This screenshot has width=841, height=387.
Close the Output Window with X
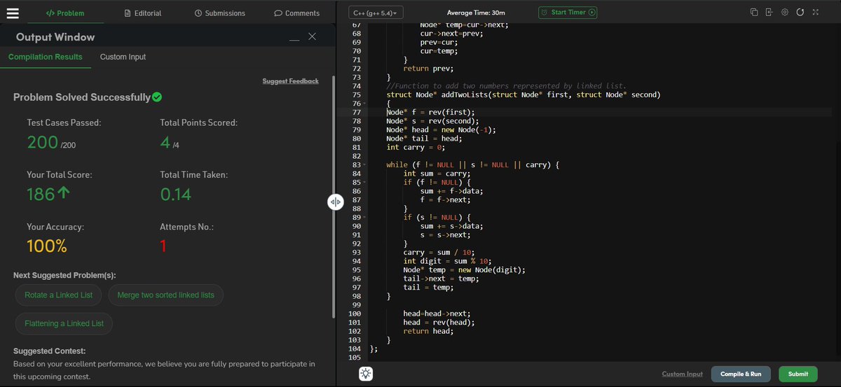pyautogui.click(x=313, y=36)
